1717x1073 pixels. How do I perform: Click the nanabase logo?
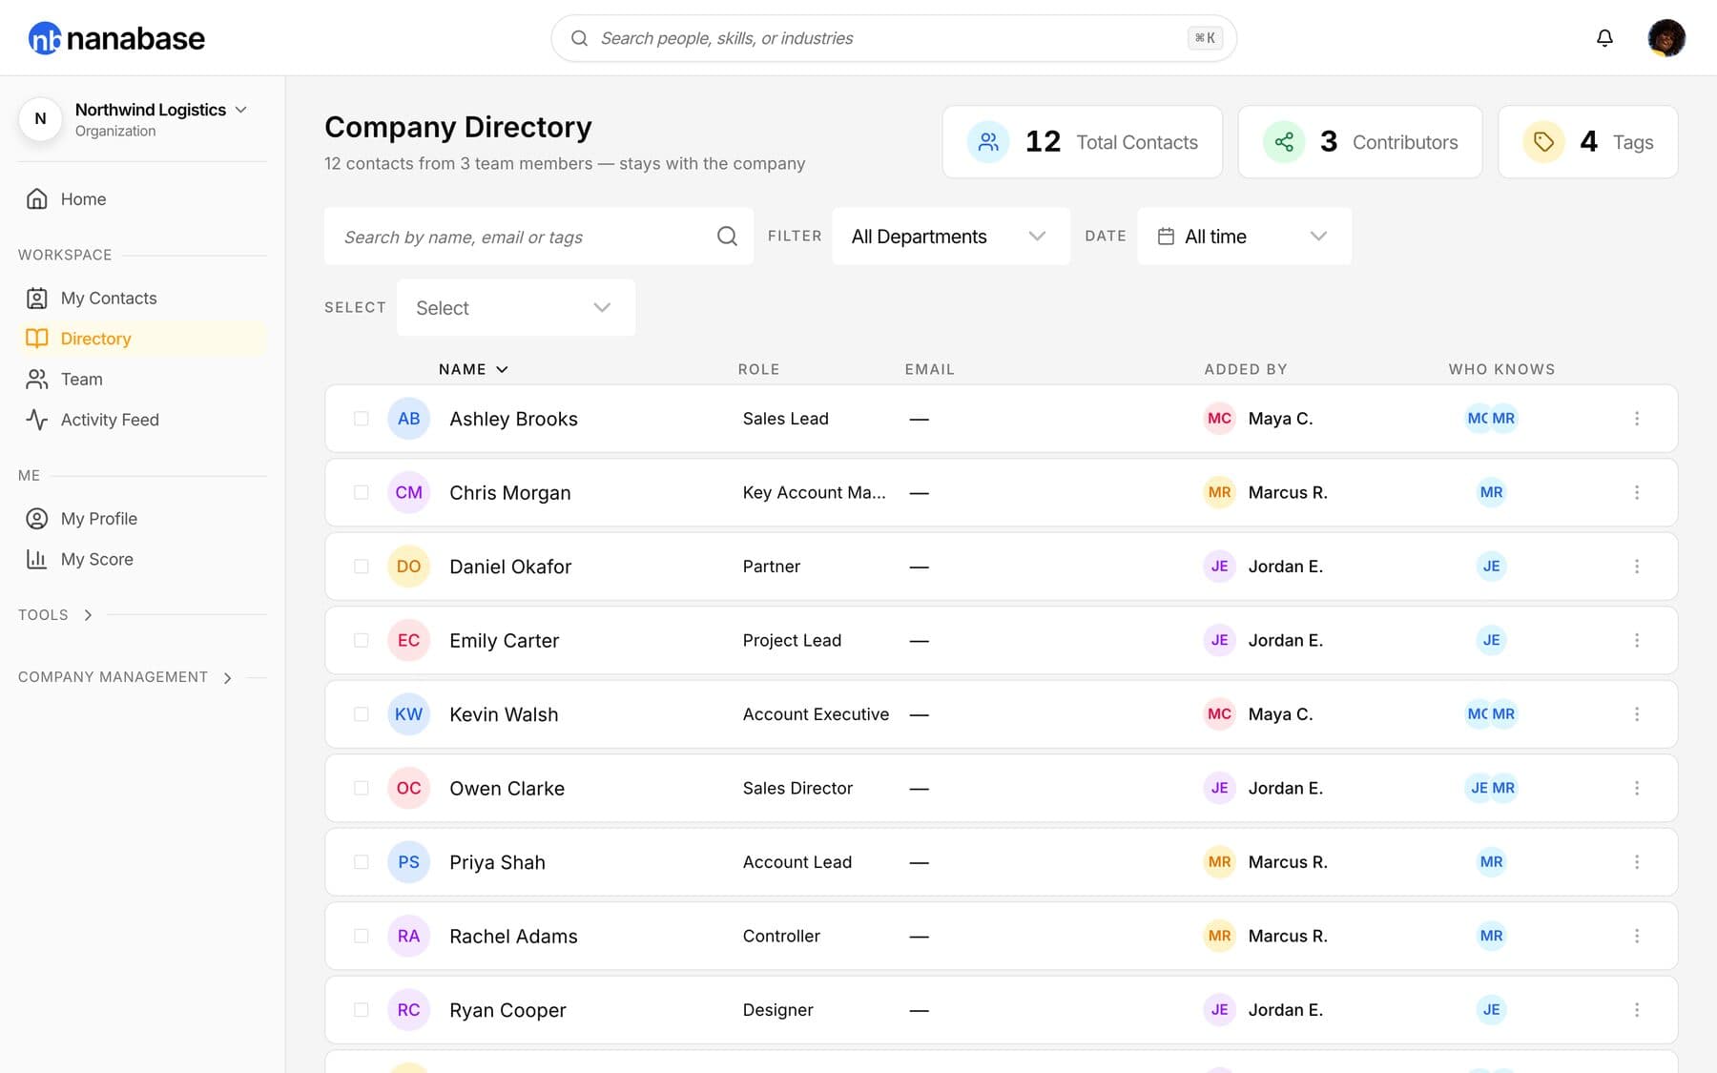(x=116, y=38)
